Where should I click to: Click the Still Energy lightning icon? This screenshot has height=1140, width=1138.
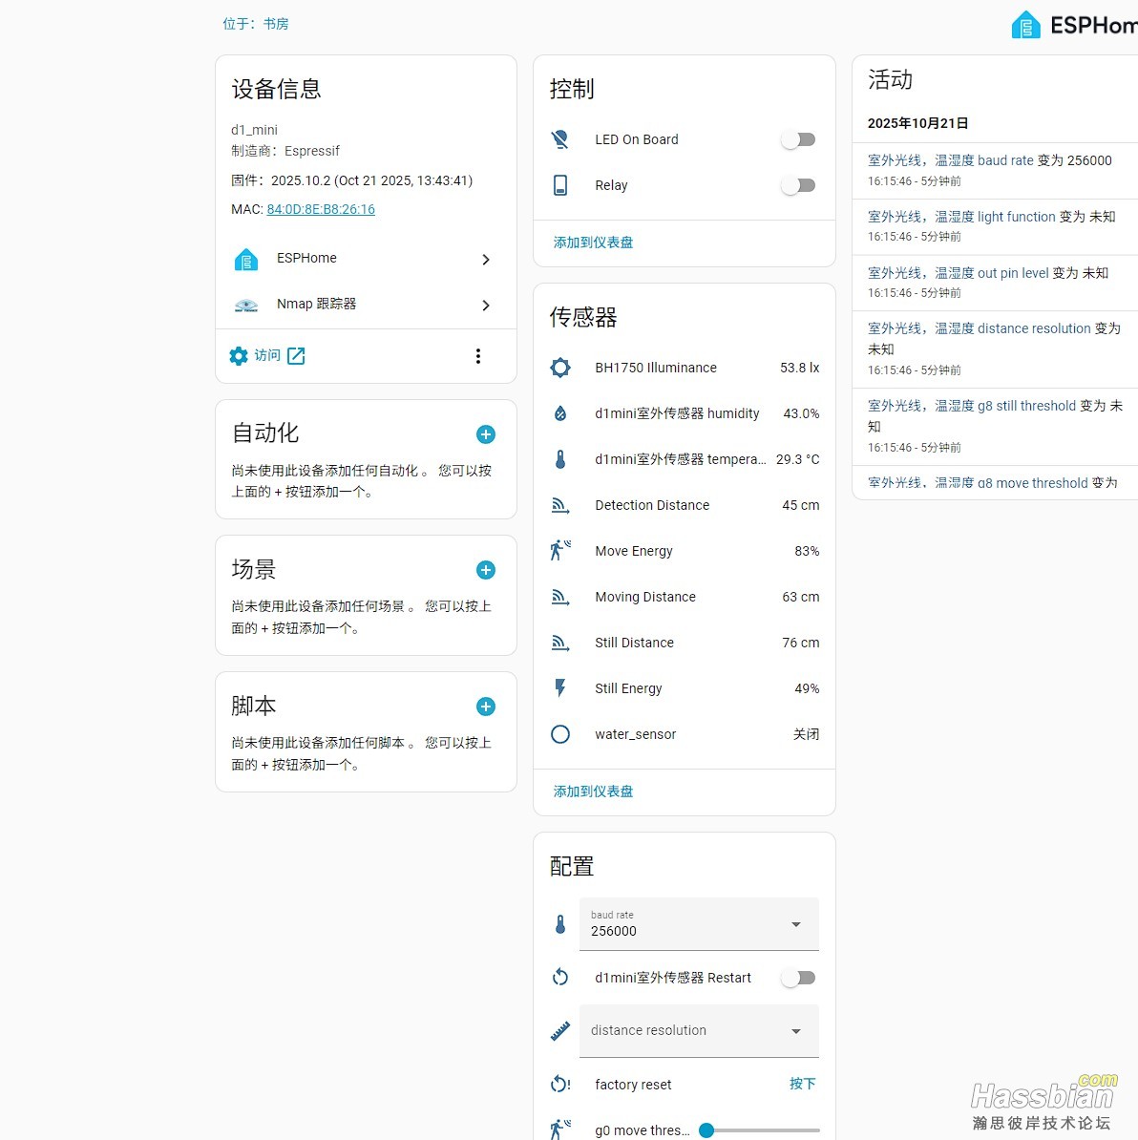[560, 688]
